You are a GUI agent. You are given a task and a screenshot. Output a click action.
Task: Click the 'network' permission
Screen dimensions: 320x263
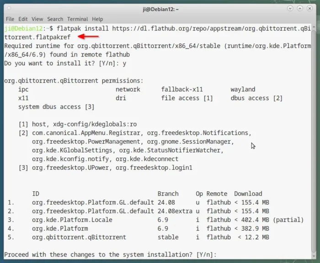128,89
